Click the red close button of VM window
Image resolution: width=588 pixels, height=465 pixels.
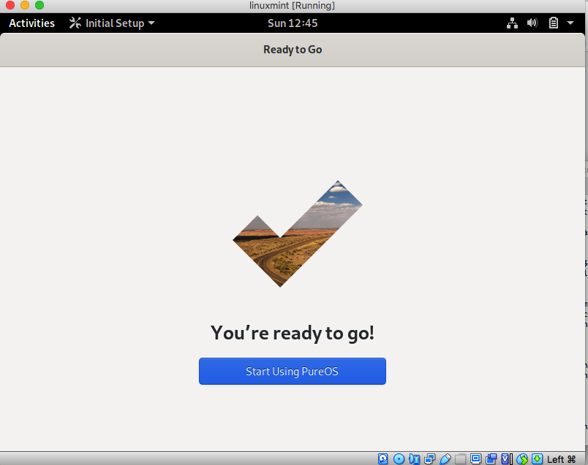point(10,5)
